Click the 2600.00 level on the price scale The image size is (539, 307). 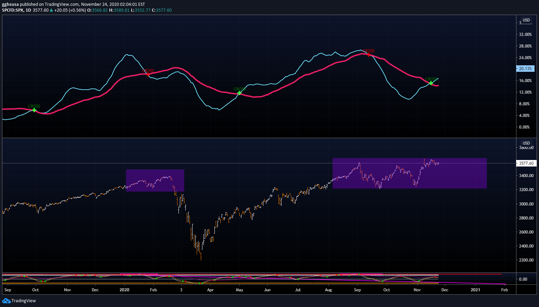pyautogui.click(x=526, y=232)
